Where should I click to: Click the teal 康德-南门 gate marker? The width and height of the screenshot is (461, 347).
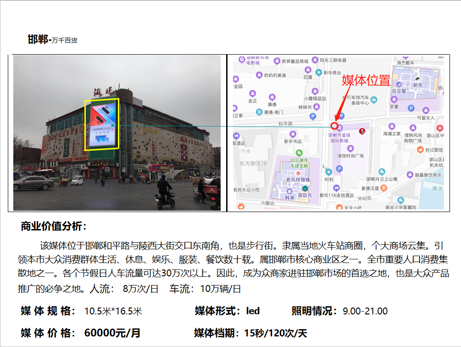[x=259, y=112]
